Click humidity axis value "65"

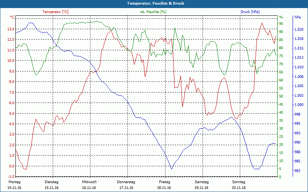281,72
